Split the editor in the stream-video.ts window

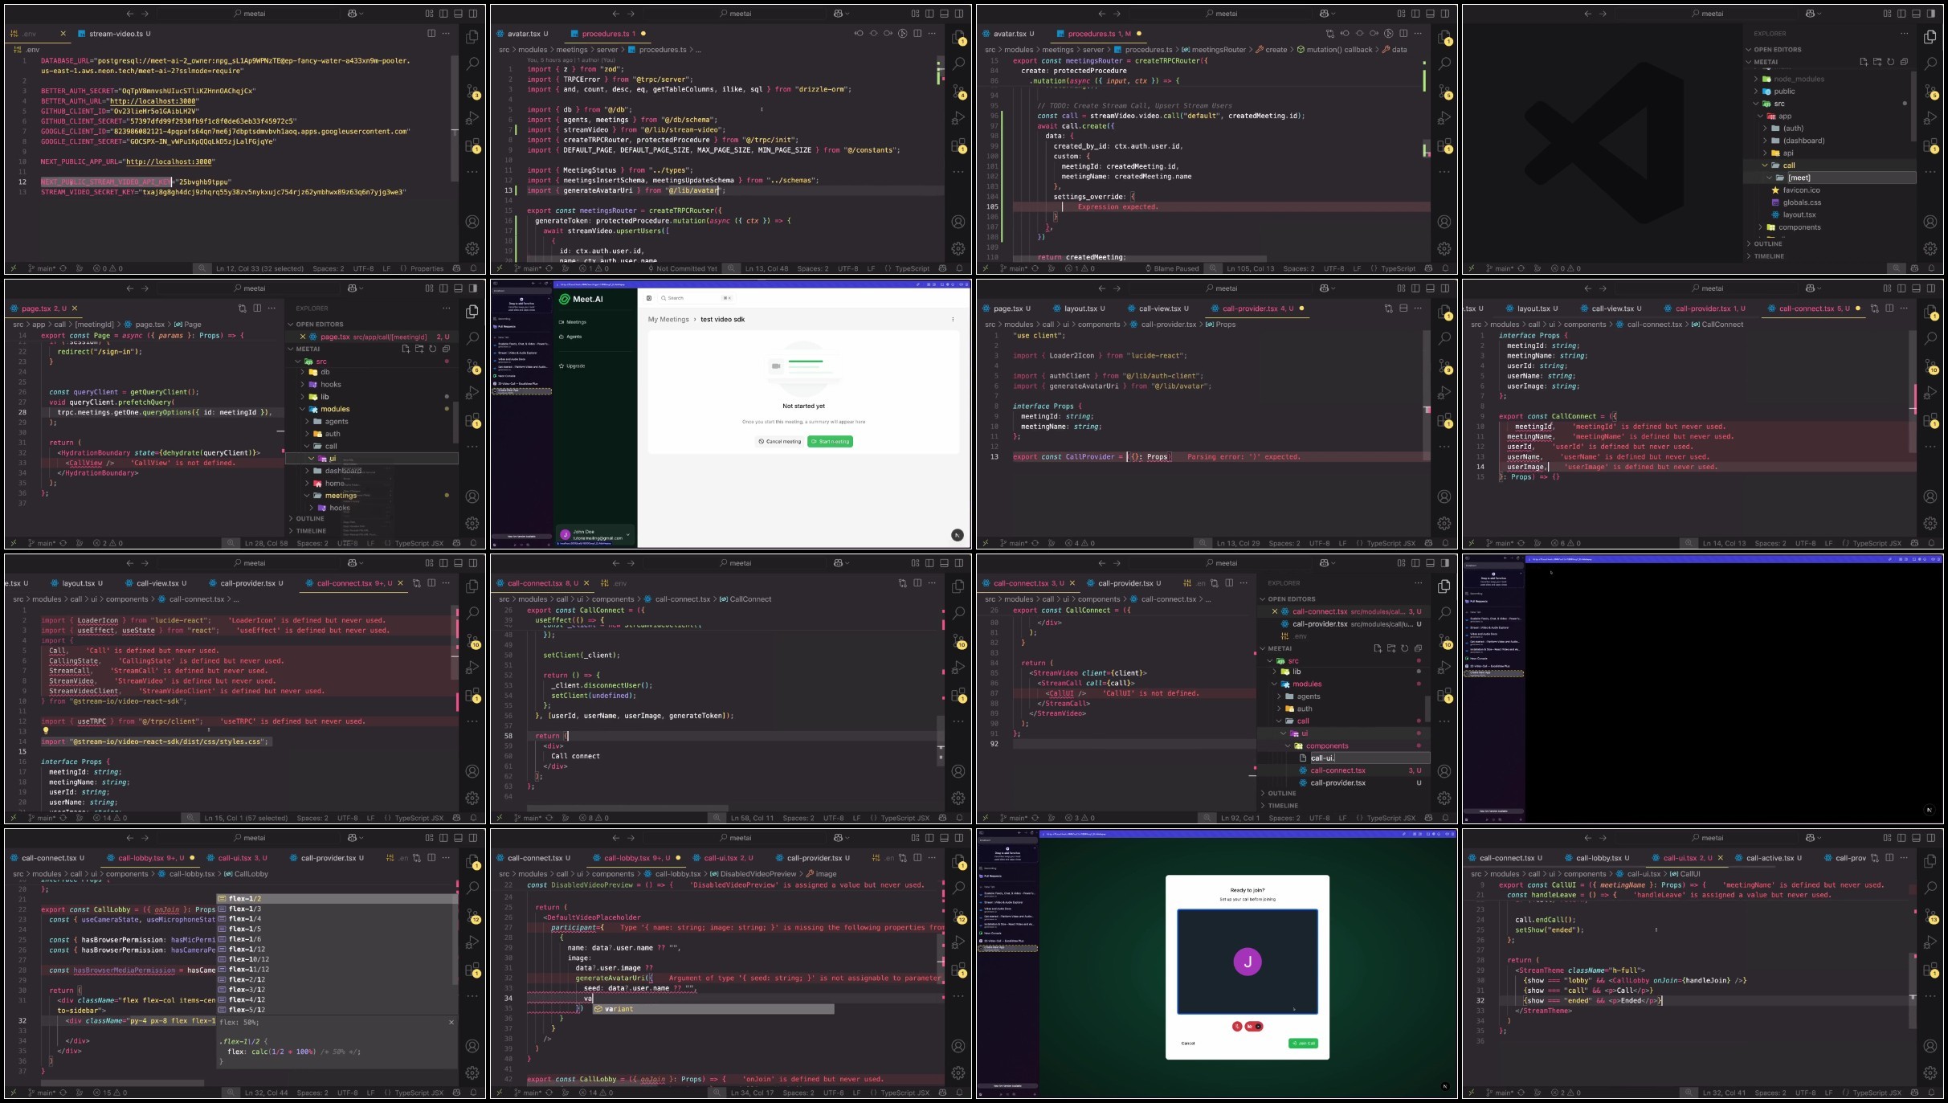tap(431, 34)
